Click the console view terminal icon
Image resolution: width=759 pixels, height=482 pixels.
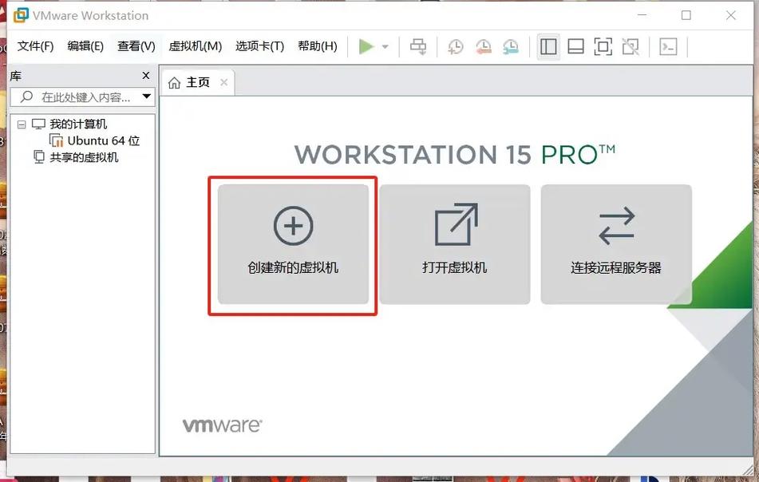(668, 47)
